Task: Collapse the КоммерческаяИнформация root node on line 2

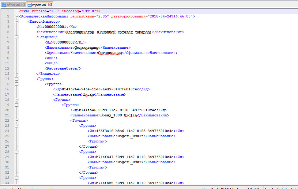Action: (17, 17)
